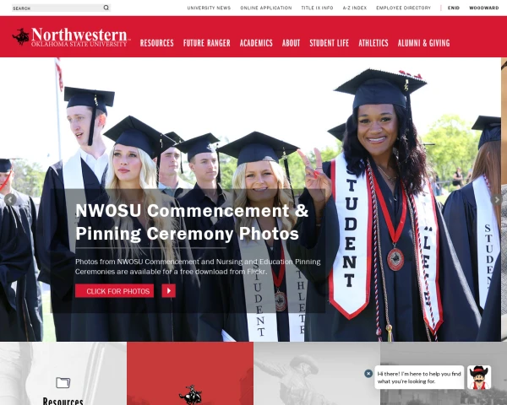
Task: Click the Resources folder icon tile
Action: click(63, 383)
